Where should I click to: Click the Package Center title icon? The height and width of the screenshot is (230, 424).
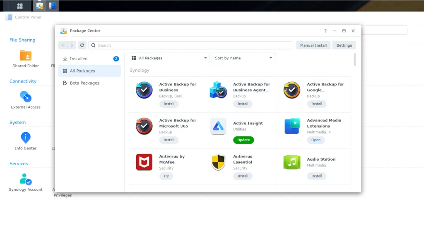coord(63,31)
